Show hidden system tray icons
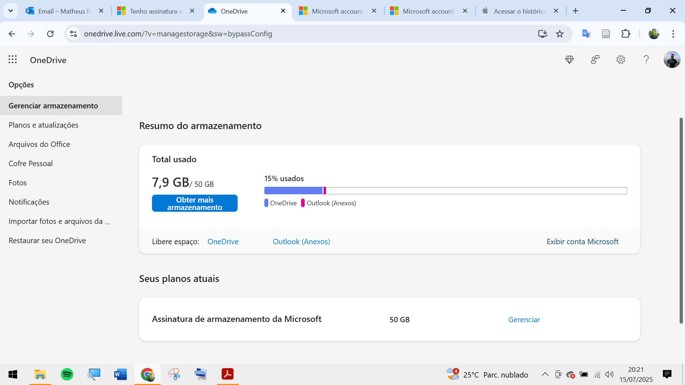This screenshot has height=385, width=685. tap(545, 374)
